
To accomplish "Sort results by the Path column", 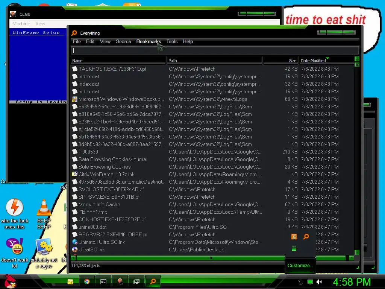I will [x=214, y=61].
